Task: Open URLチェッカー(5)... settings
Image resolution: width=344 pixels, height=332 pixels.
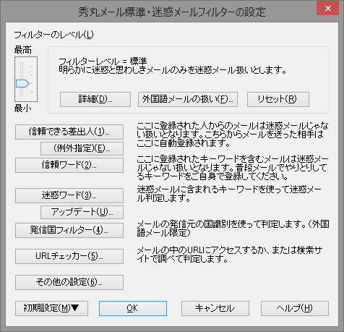Action: [69, 256]
